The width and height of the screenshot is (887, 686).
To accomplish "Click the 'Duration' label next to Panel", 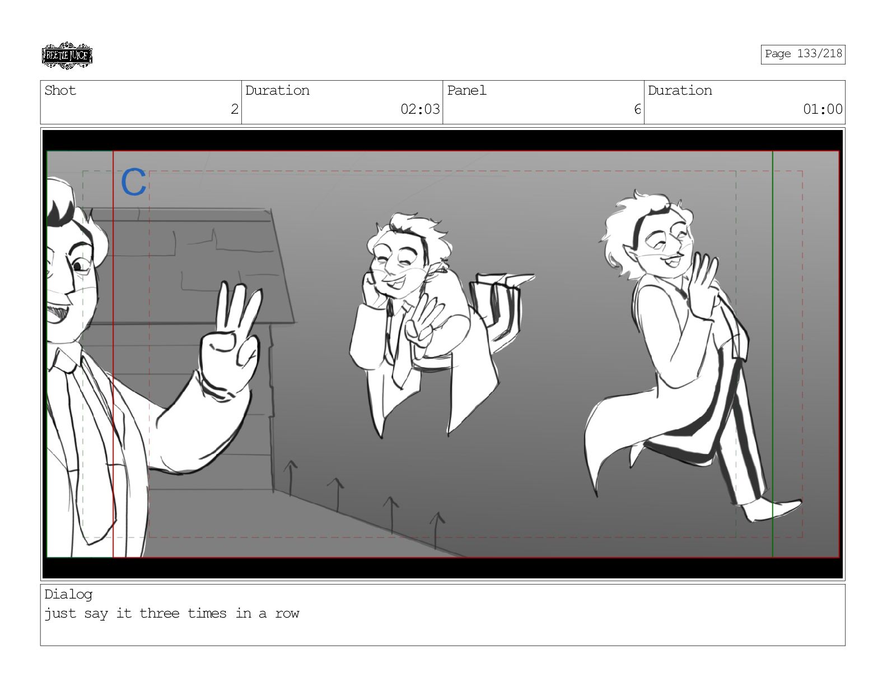I will (680, 91).
